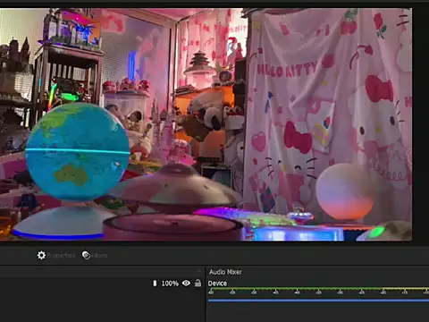Open source Properties via gear icon
This screenshot has width=429, height=322.
coord(41,255)
